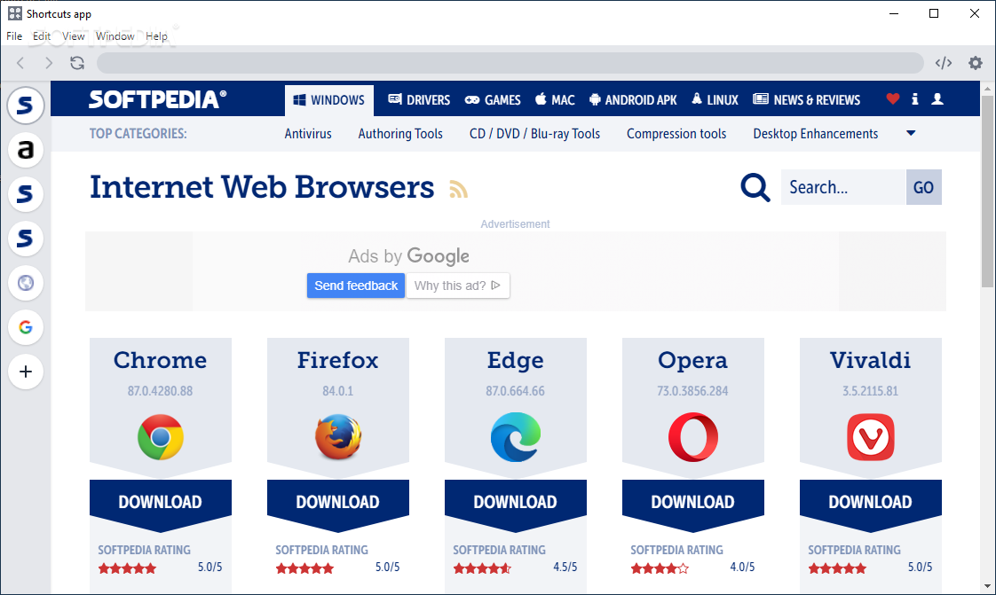996x595 pixels.
Task: Select the Android APK tab
Action: pyautogui.click(x=633, y=100)
